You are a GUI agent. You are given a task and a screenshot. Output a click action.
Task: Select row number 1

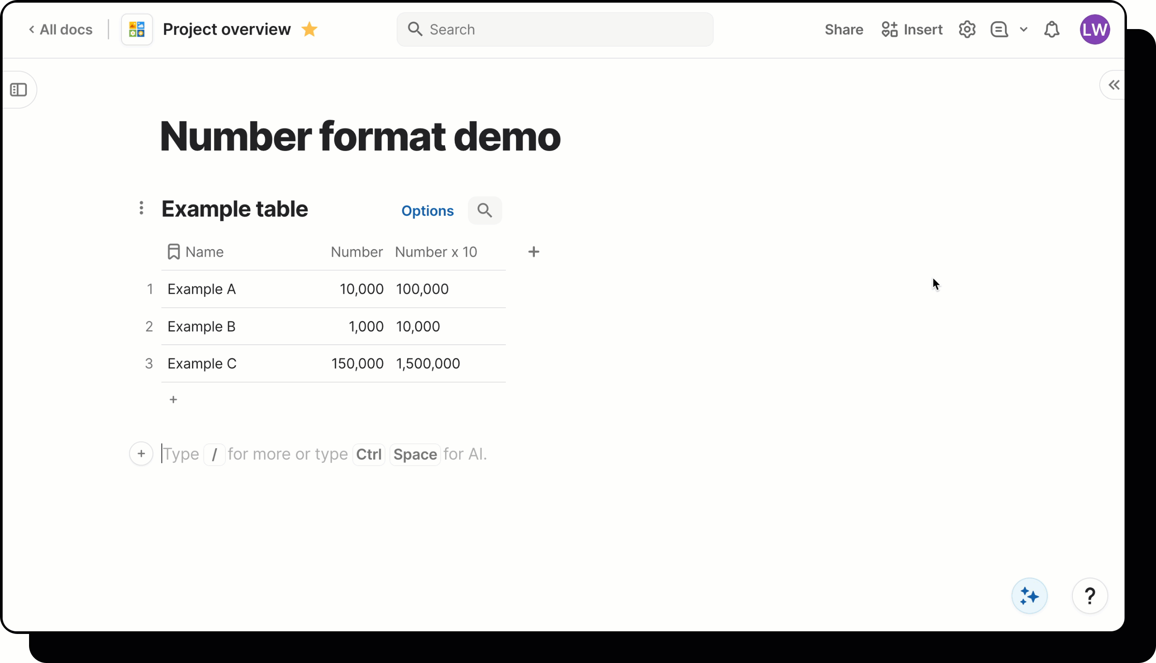pos(150,289)
